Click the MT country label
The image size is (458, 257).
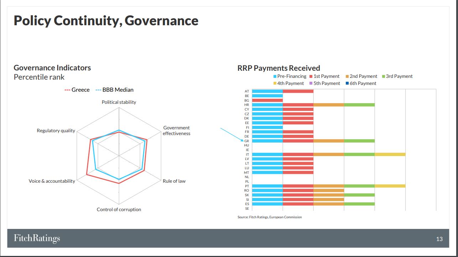click(x=247, y=172)
